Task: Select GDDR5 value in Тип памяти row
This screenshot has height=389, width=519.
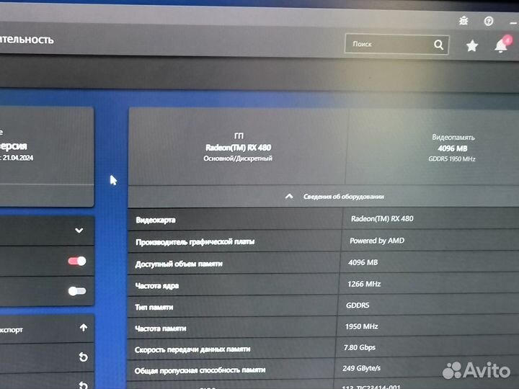Action: pos(358,305)
